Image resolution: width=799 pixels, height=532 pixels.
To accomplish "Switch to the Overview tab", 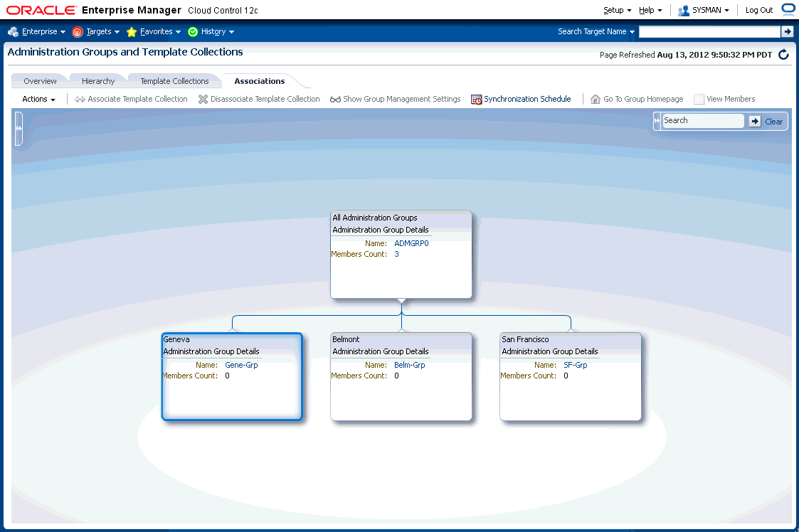I will tap(41, 81).
